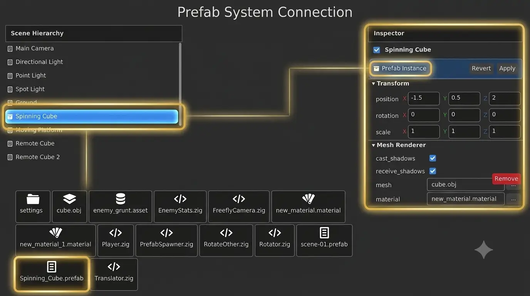The width and height of the screenshot is (530, 296).
Task: Click the Prefab Instance box icon
Action: tap(376, 69)
